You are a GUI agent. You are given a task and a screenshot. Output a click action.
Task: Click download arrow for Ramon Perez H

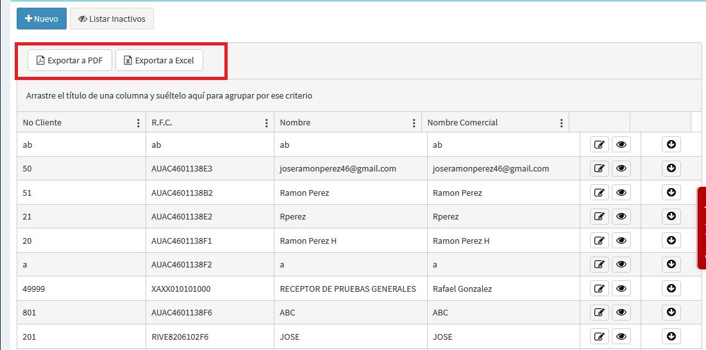pos(671,241)
